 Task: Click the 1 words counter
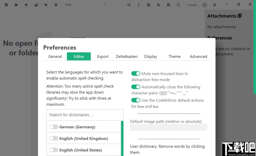(192, 5)
